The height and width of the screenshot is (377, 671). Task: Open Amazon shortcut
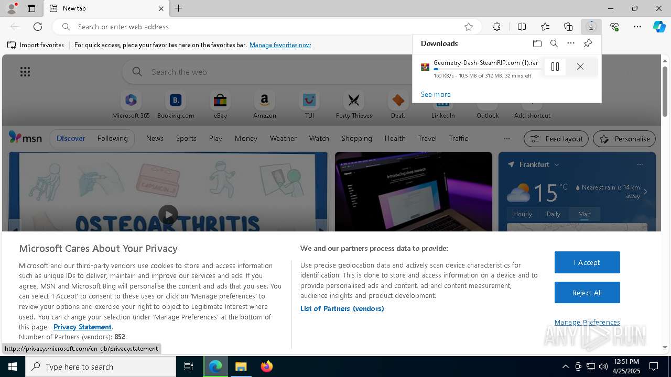click(x=265, y=105)
